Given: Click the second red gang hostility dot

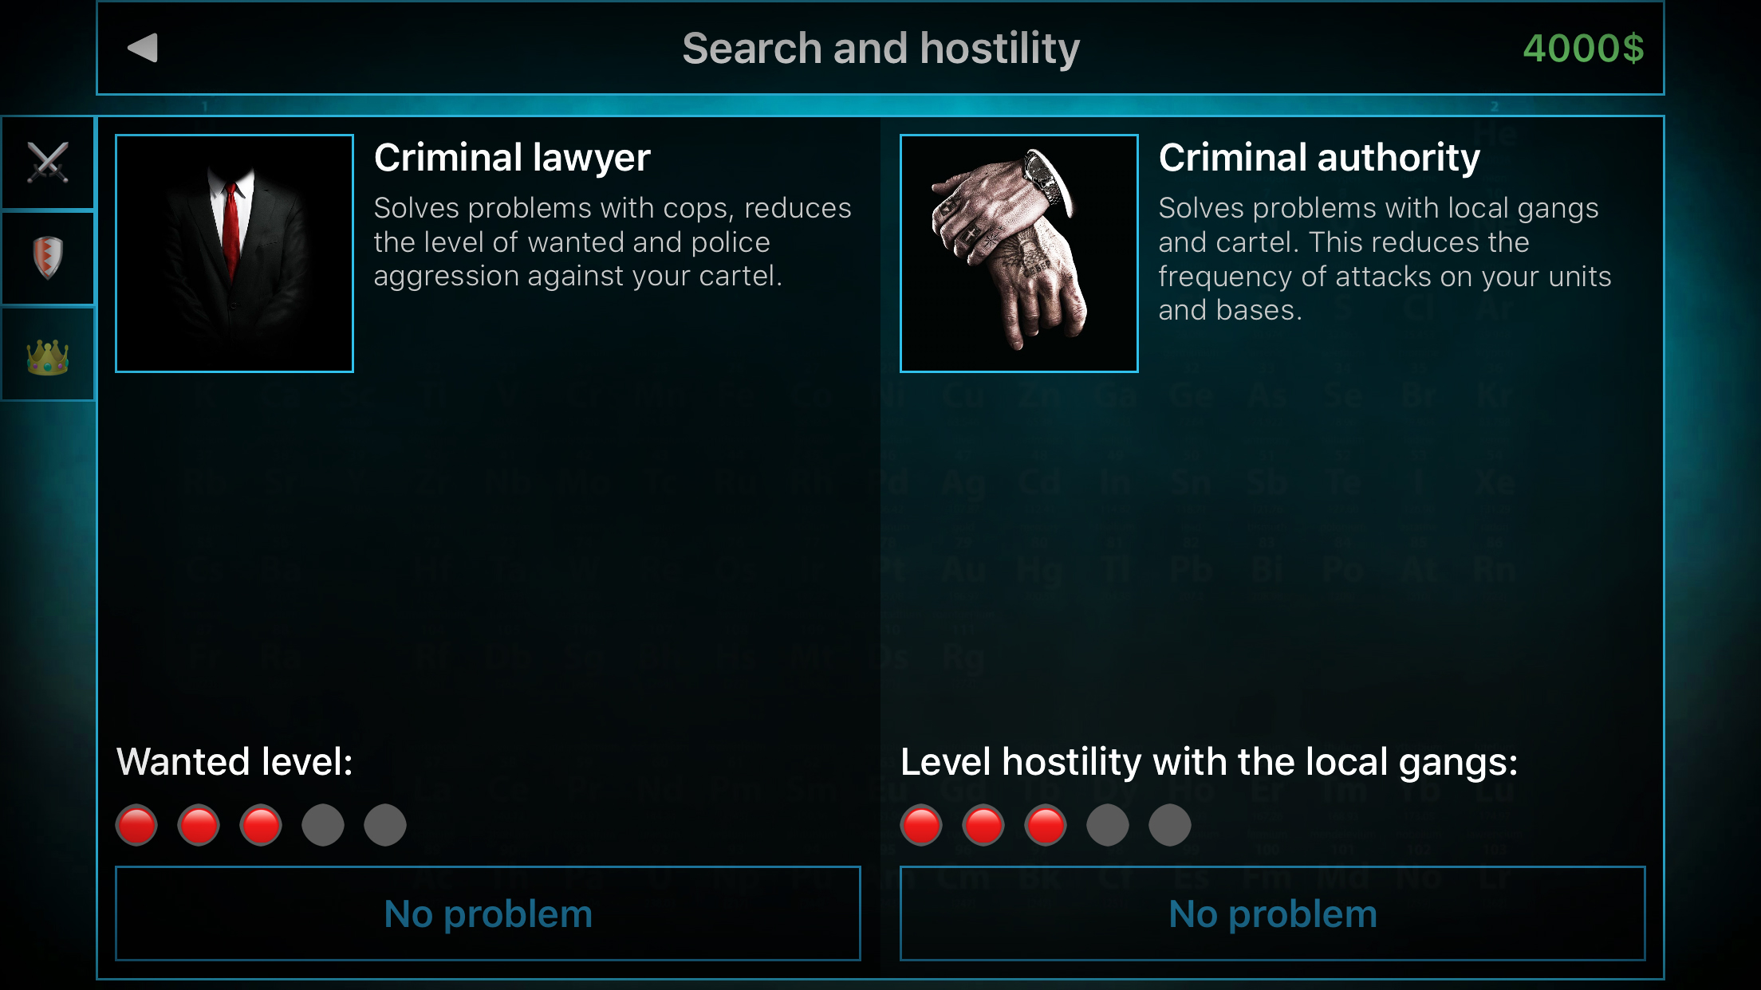Looking at the screenshot, I should [983, 825].
